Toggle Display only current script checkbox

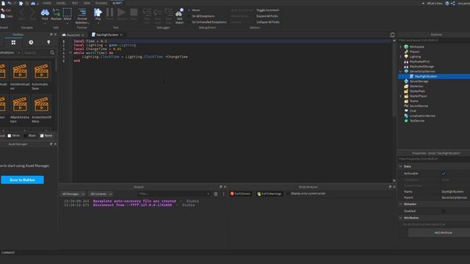[289, 194]
